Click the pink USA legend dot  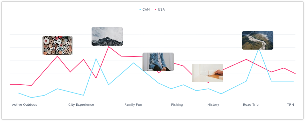155,10
